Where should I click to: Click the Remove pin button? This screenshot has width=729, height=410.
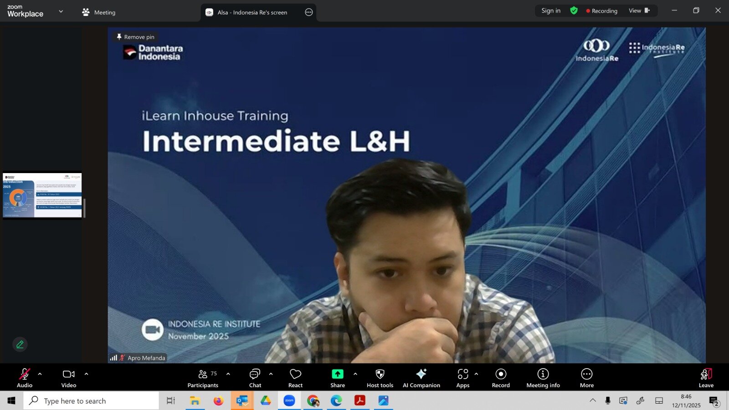coord(135,37)
